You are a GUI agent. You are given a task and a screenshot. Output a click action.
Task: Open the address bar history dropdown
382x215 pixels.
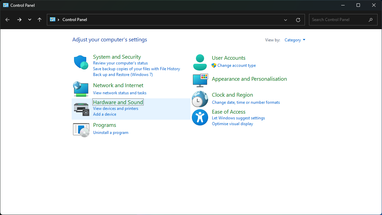click(285, 20)
